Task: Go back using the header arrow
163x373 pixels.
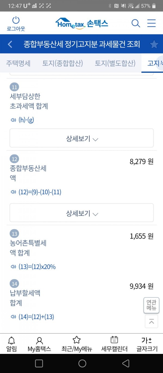Action: [10, 44]
